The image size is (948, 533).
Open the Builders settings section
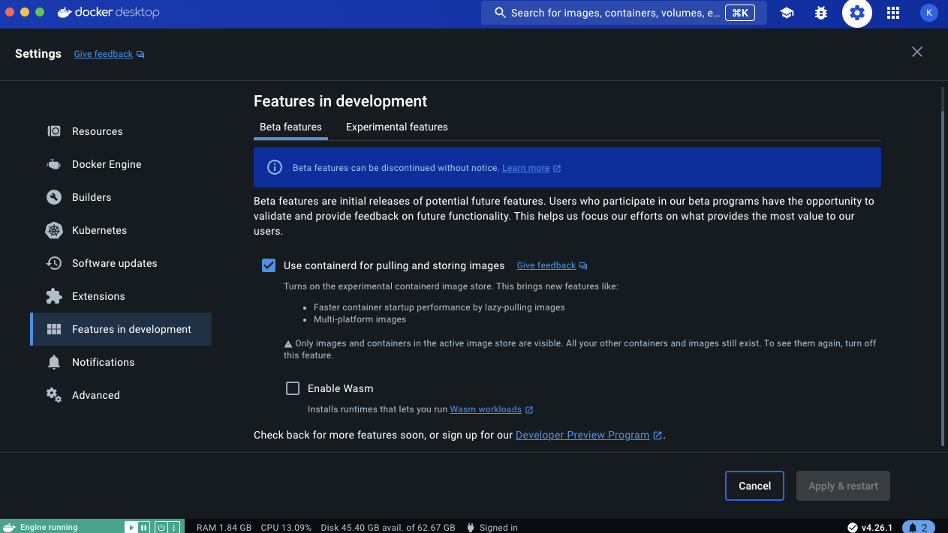coord(121,197)
